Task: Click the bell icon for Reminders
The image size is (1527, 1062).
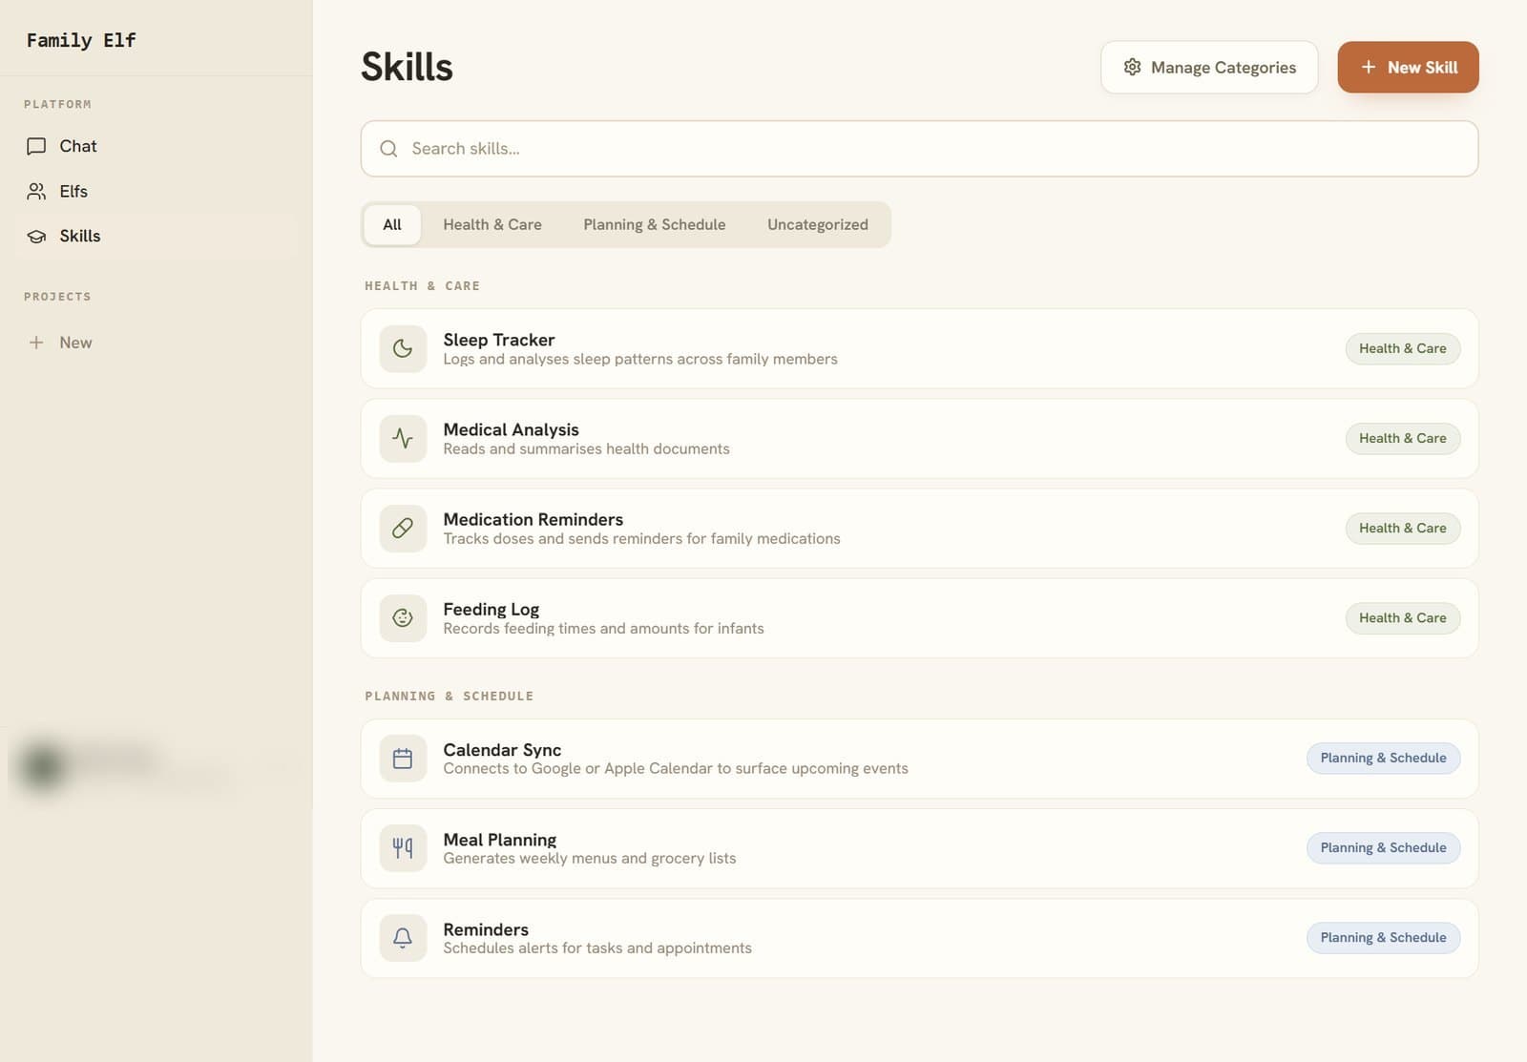Action: tap(403, 938)
